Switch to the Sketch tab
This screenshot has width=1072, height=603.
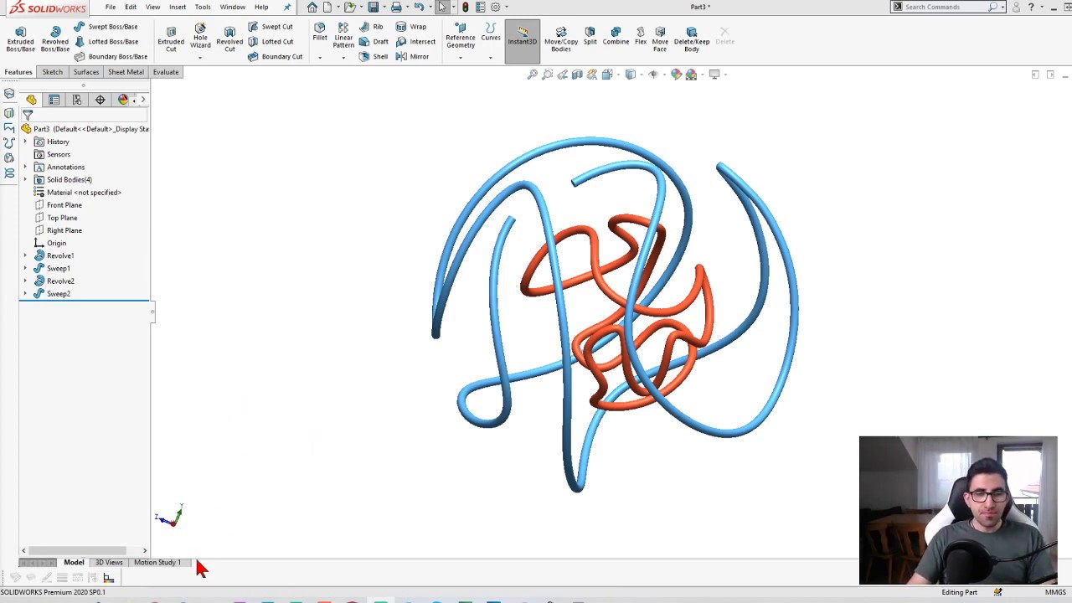click(x=53, y=72)
